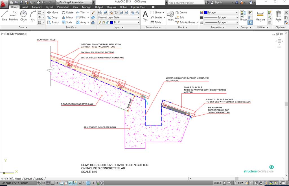
Task: Choose the Circle tool
Action: (23, 15)
